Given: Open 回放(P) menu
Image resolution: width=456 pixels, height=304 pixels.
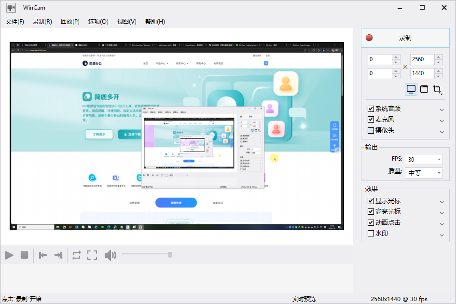Looking at the screenshot, I should 70,22.
